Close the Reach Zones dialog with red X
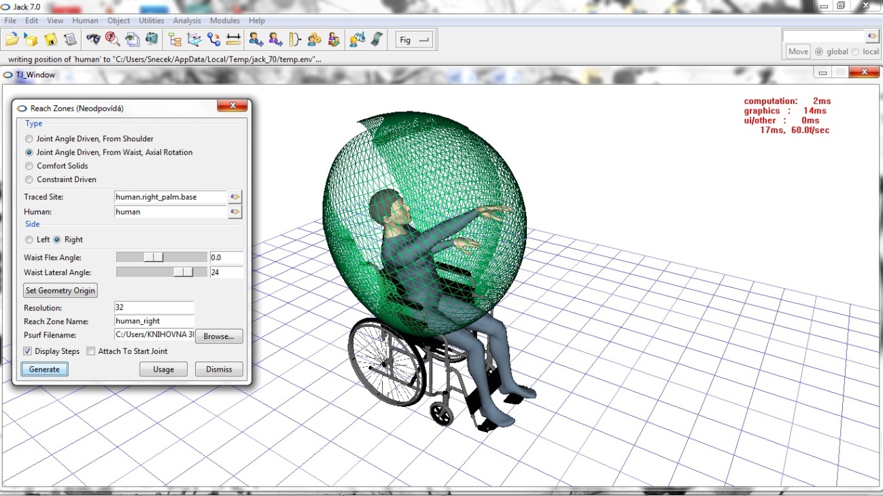The width and height of the screenshot is (883, 496). (232, 106)
